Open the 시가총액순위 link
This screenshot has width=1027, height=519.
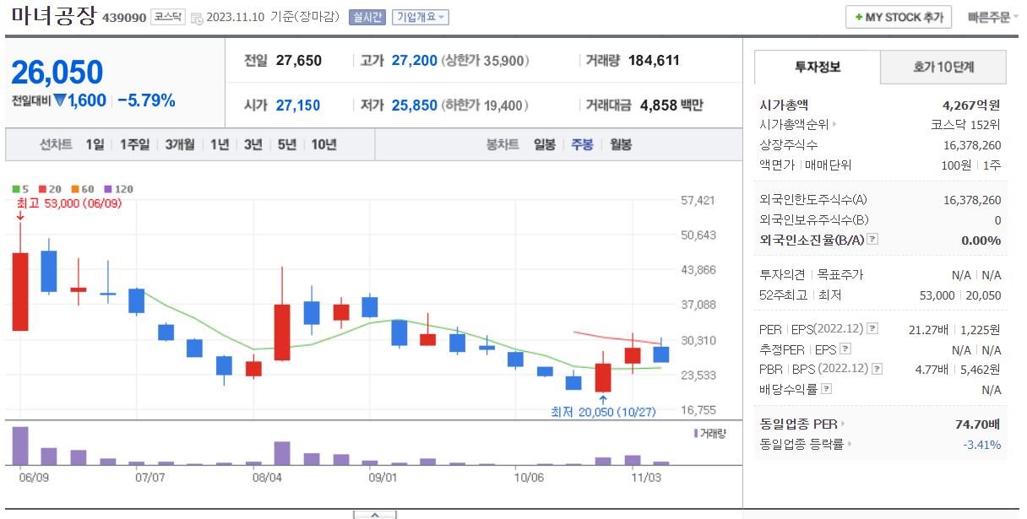point(798,125)
